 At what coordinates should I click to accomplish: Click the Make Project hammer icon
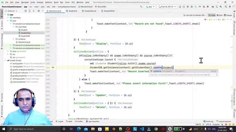[141, 7]
